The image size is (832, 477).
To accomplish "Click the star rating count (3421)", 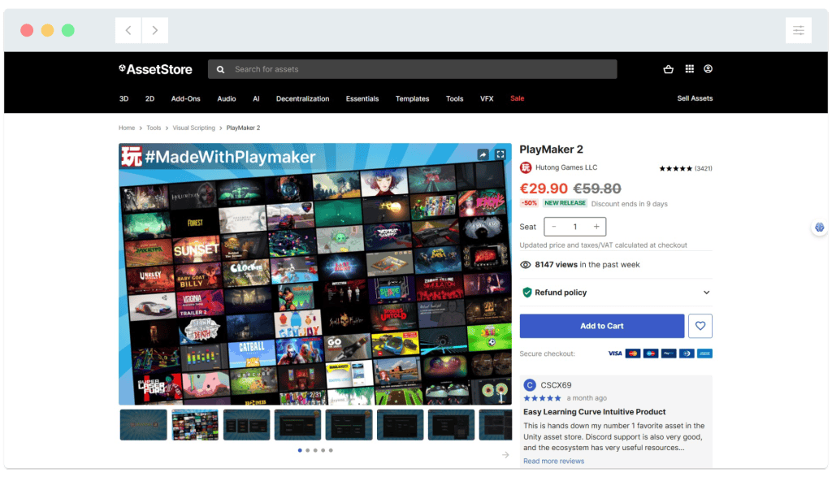I will [704, 168].
